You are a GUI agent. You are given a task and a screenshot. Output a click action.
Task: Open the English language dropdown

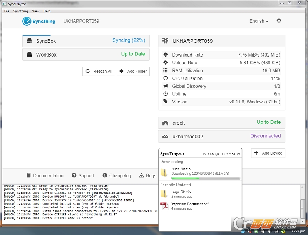pos(259,21)
